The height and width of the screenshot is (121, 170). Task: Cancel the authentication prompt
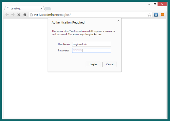[x=109, y=64]
